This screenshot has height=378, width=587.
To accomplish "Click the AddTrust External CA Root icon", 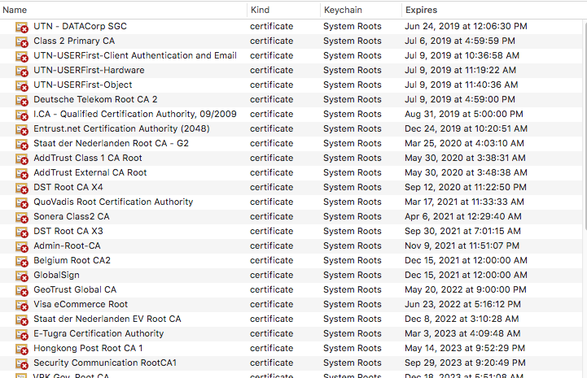I will (22, 173).
